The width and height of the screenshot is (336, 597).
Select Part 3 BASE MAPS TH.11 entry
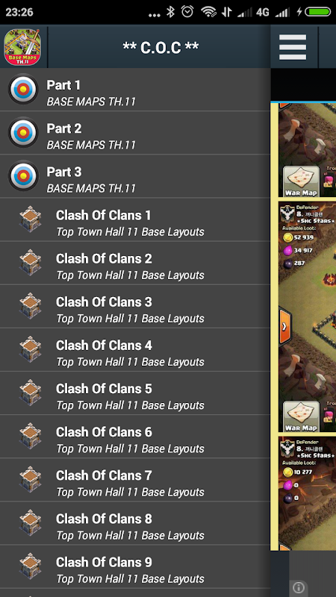click(x=135, y=176)
